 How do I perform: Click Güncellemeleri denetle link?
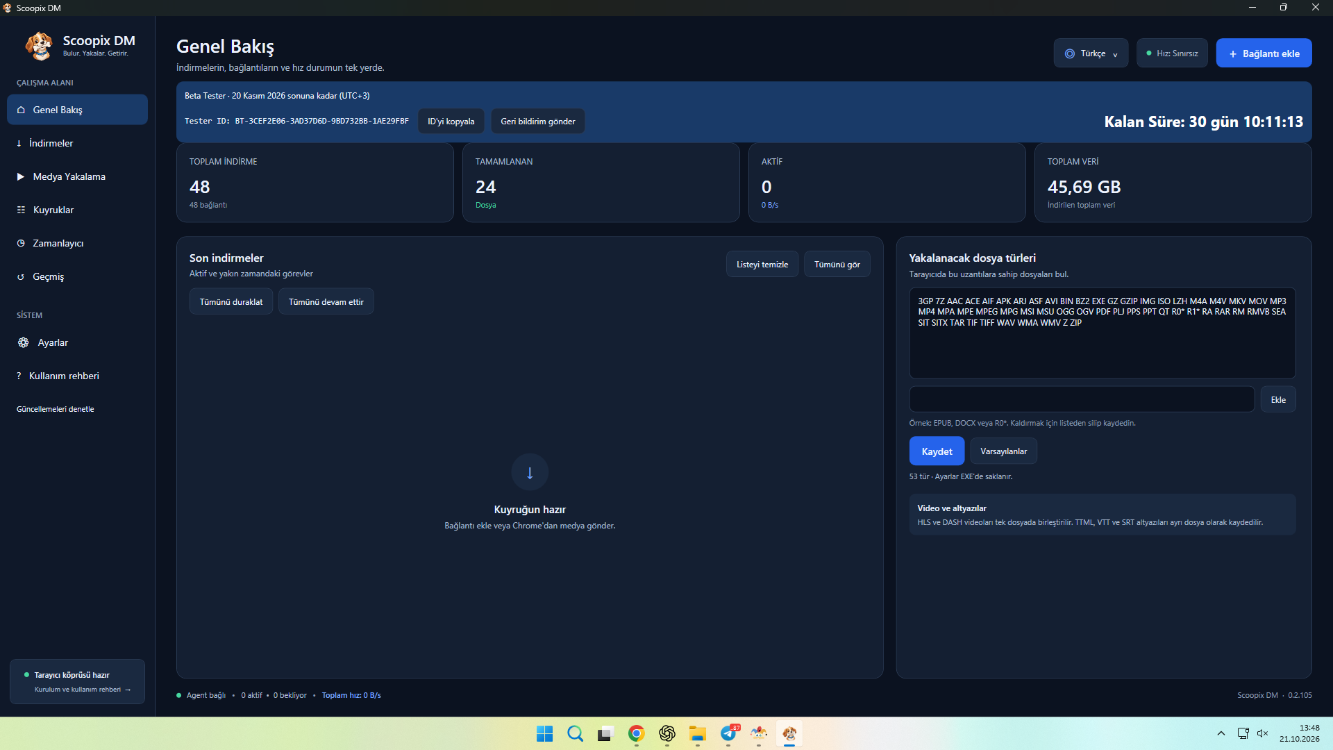(x=56, y=409)
